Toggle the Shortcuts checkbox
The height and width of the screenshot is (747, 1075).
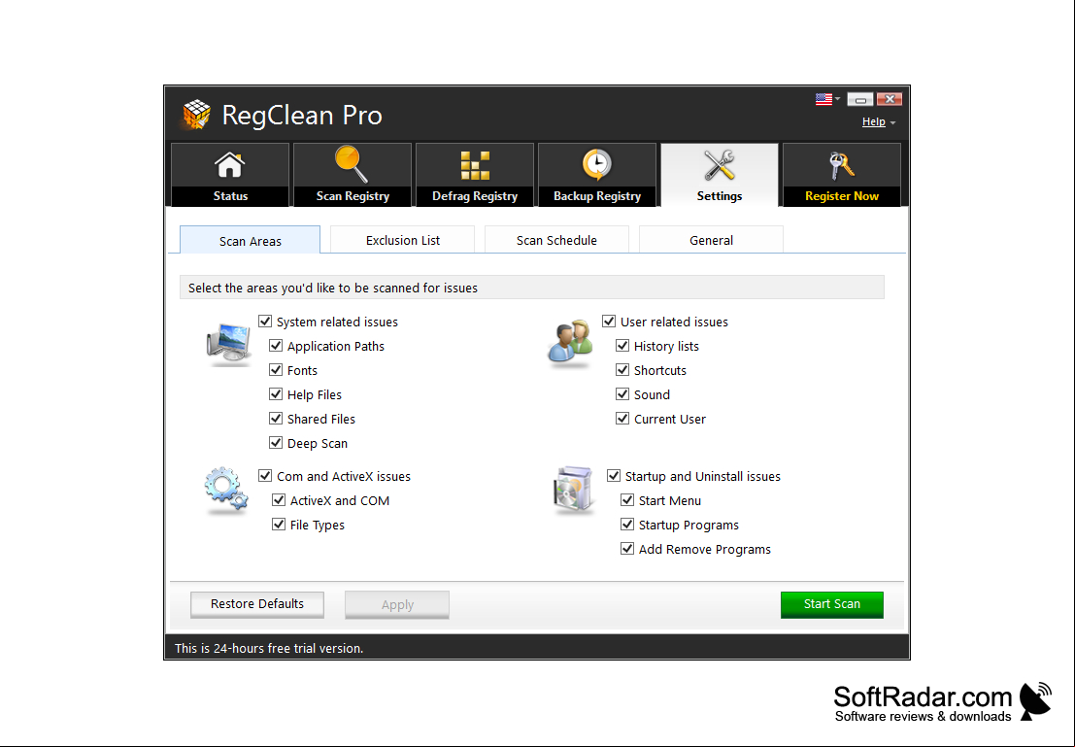[x=622, y=370]
